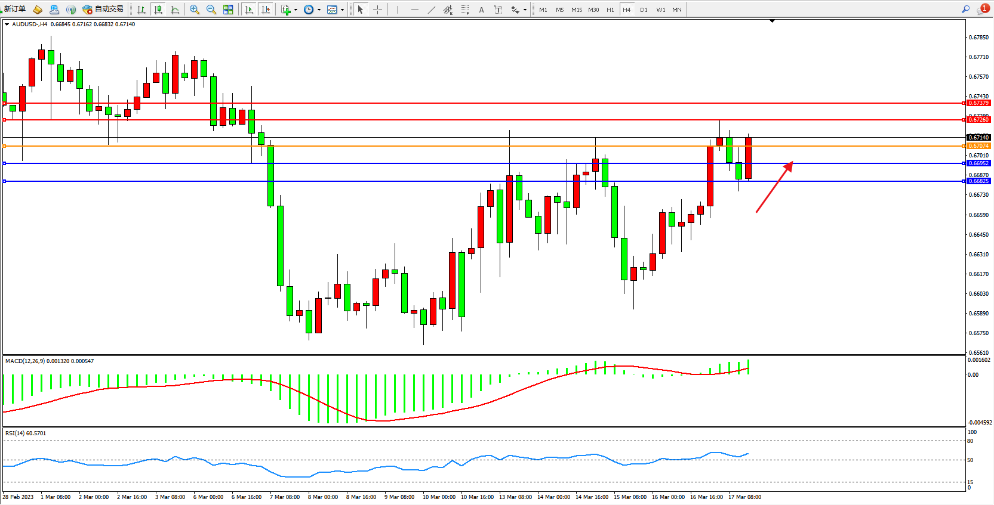994x505 pixels.
Task: Click the zoom out magnifier icon
Action: (211, 10)
